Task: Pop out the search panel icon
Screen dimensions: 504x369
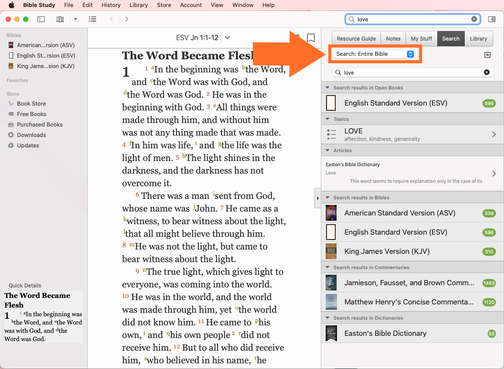Action: (x=487, y=55)
